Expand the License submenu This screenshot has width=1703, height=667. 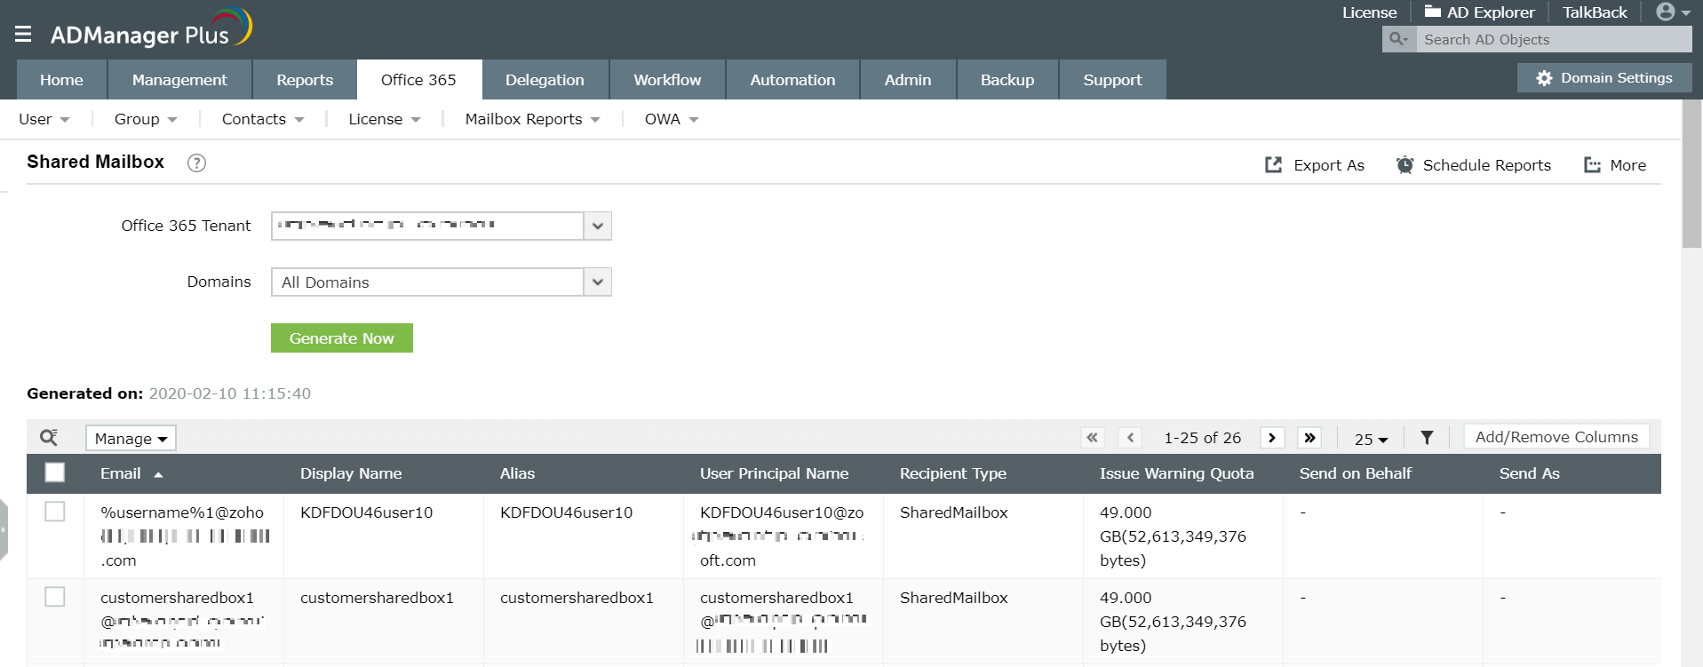[x=385, y=119]
